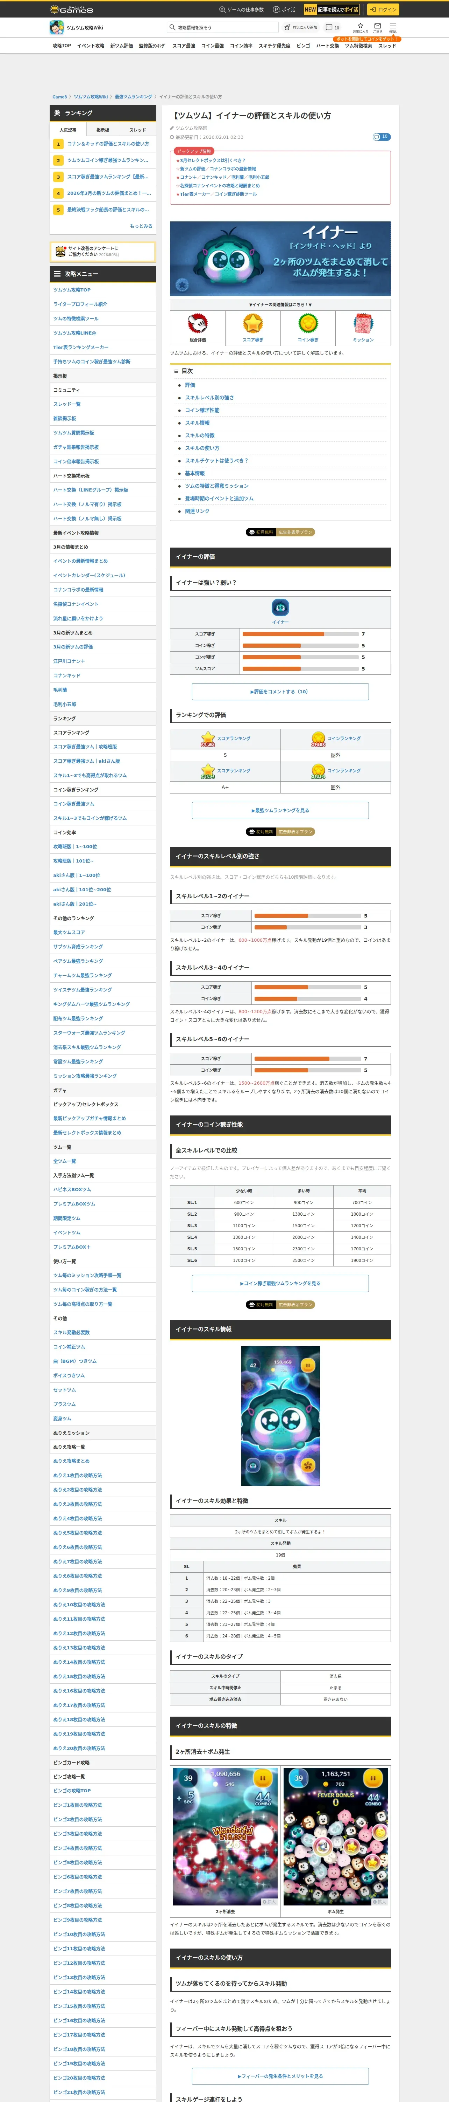Open ビンゴ navigation item
This screenshot has height=2102, width=449.
303,46
